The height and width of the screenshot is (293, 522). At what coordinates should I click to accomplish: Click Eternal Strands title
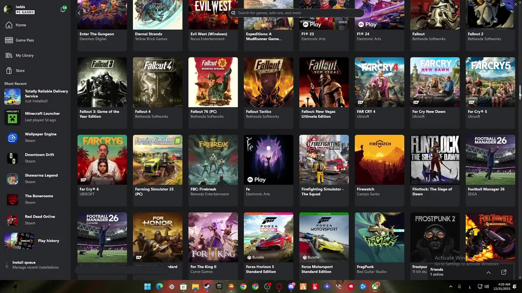click(148, 34)
